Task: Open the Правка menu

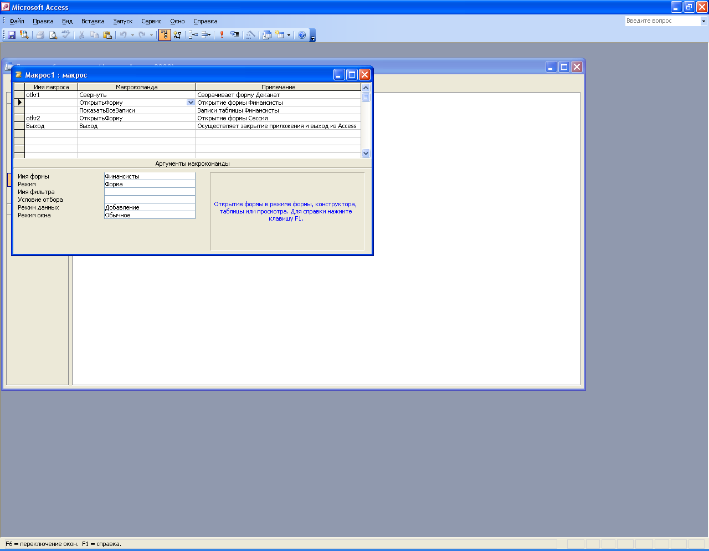Action: [43, 21]
